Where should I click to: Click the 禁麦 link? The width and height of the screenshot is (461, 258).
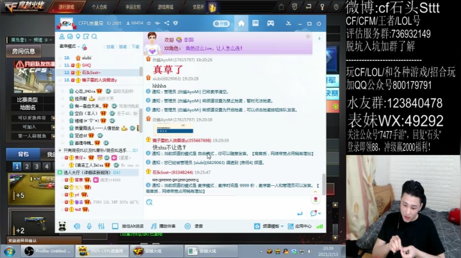123,47
